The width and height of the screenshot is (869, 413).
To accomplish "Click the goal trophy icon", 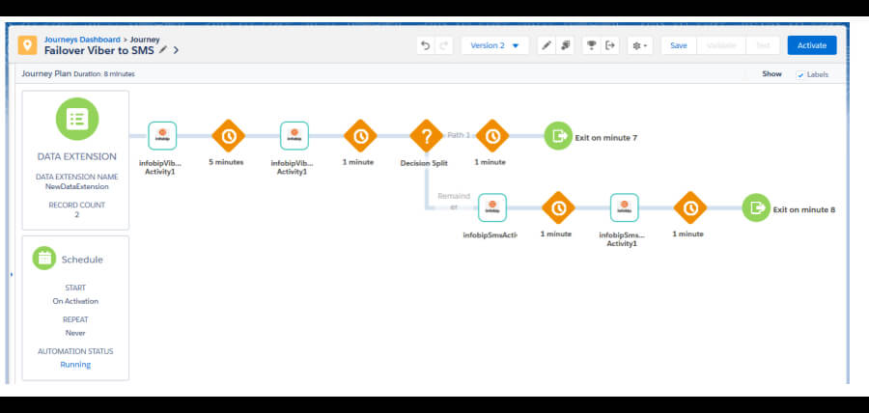I will click(x=591, y=45).
